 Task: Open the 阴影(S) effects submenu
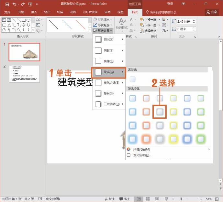click(x=109, y=50)
